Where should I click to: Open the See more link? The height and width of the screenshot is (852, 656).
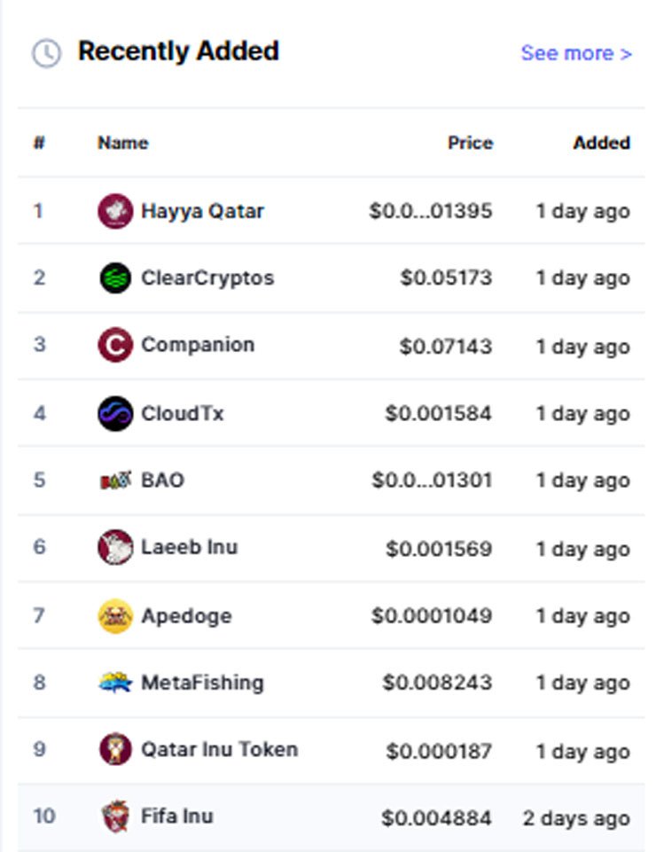[576, 53]
